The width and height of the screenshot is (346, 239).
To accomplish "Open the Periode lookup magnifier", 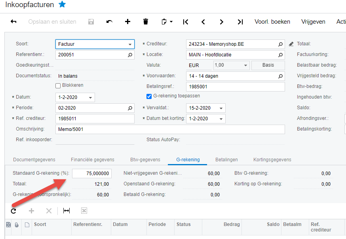I will click(x=130, y=108).
